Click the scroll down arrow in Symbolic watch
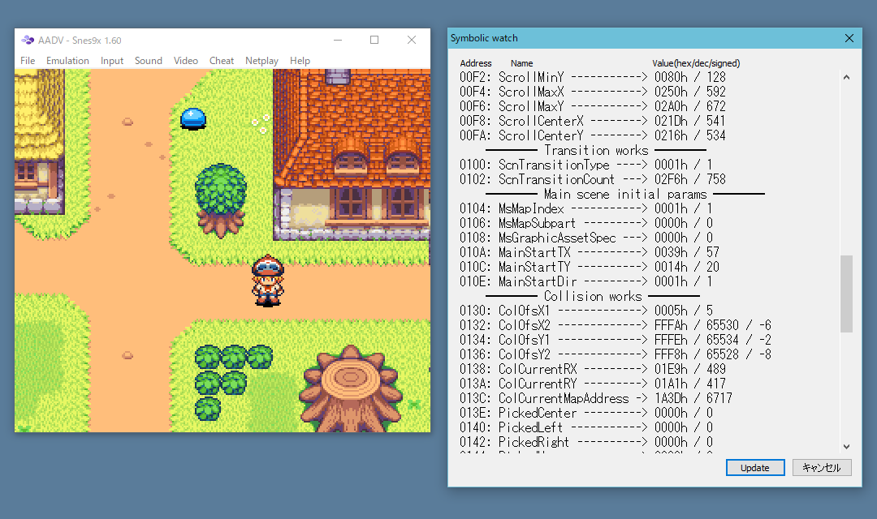 pos(846,446)
